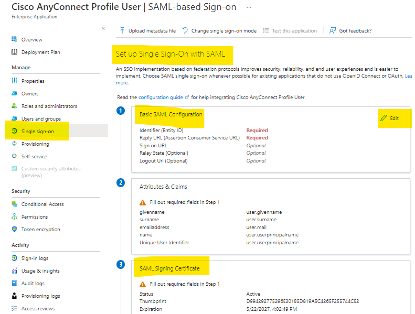This screenshot has width=415, height=314.
Task: Click the external link icon after configuration guide
Action: click(187, 98)
